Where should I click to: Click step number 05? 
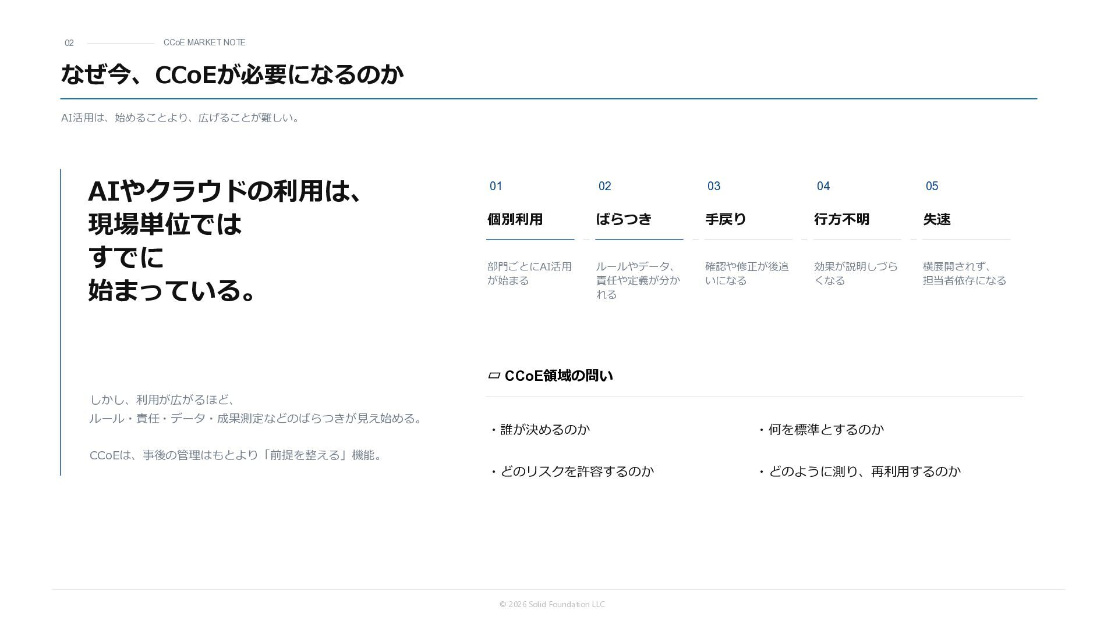click(x=932, y=186)
